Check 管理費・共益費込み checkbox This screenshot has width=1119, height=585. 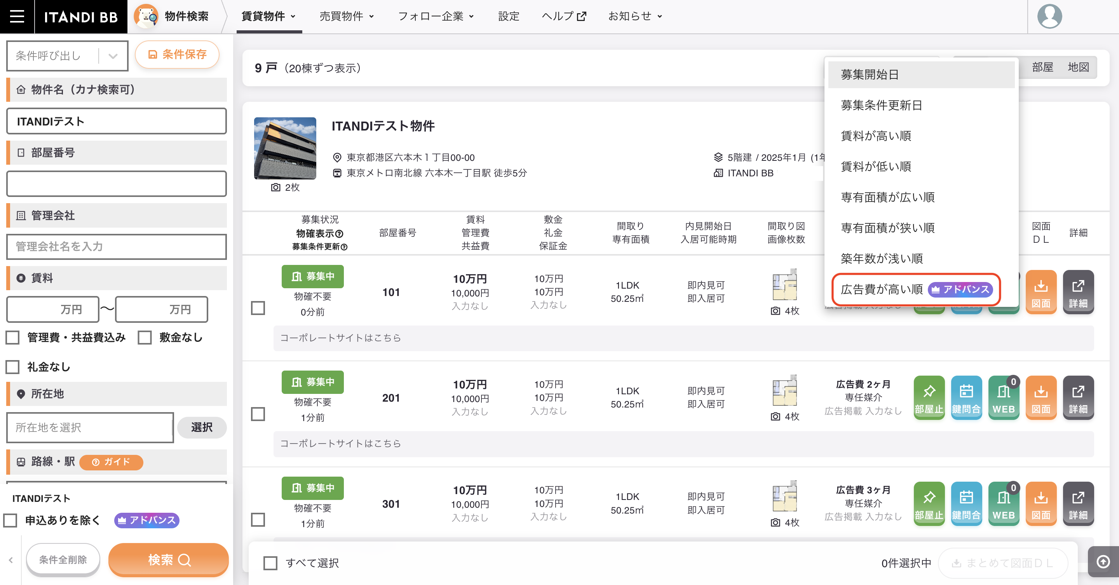pyautogui.click(x=12, y=338)
